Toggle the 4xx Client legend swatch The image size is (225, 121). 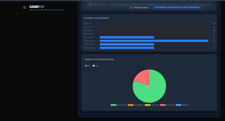tap(147, 105)
